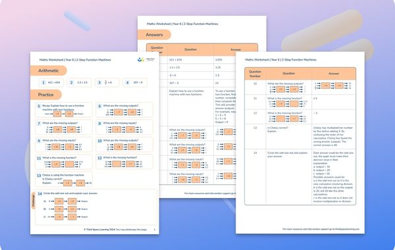Click the right answers page title text
Screen dimensions: 395x250
(280, 60)
